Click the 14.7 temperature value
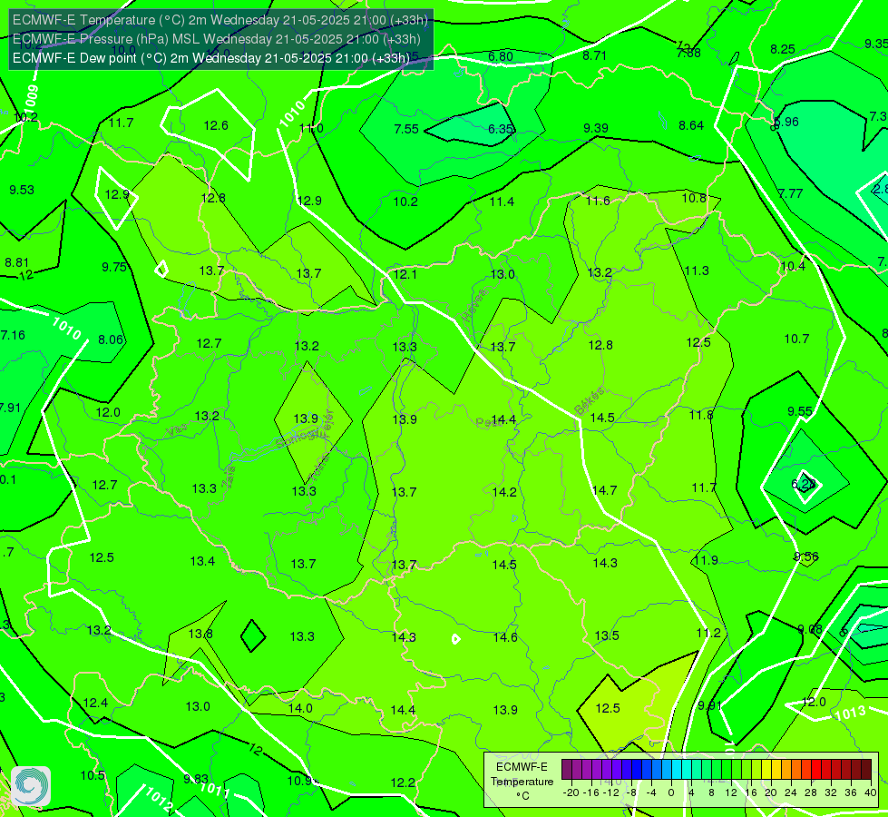Image resolution: width=888 pixels, height=817 pixels. tap(604, 490)
